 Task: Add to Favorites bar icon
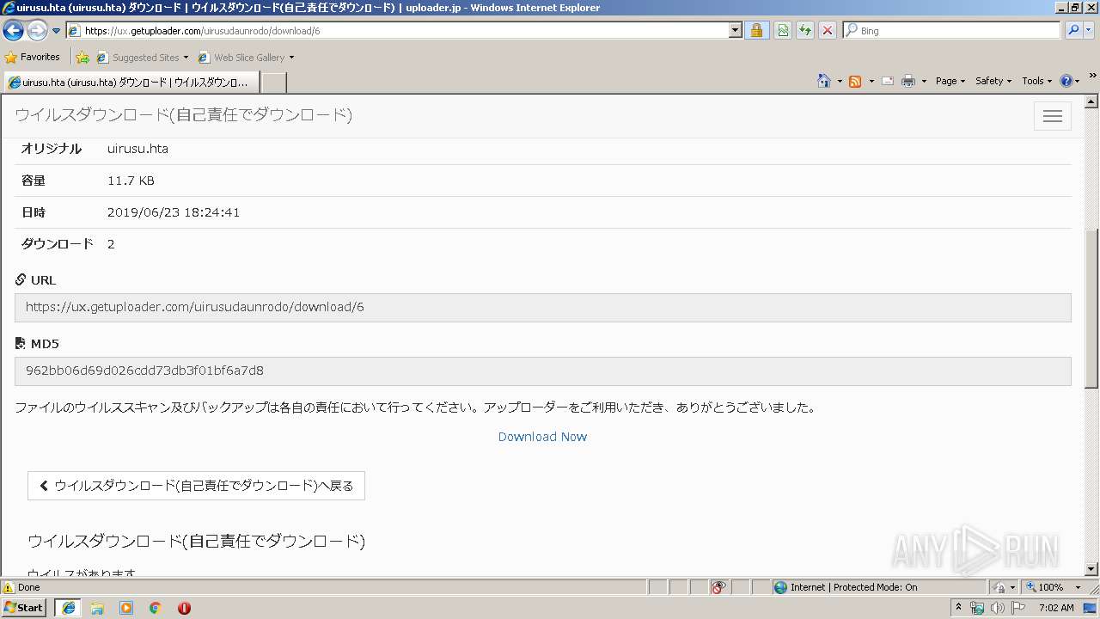click(82, 58)
